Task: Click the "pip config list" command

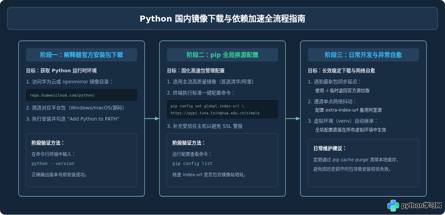Action: (192, 164)
